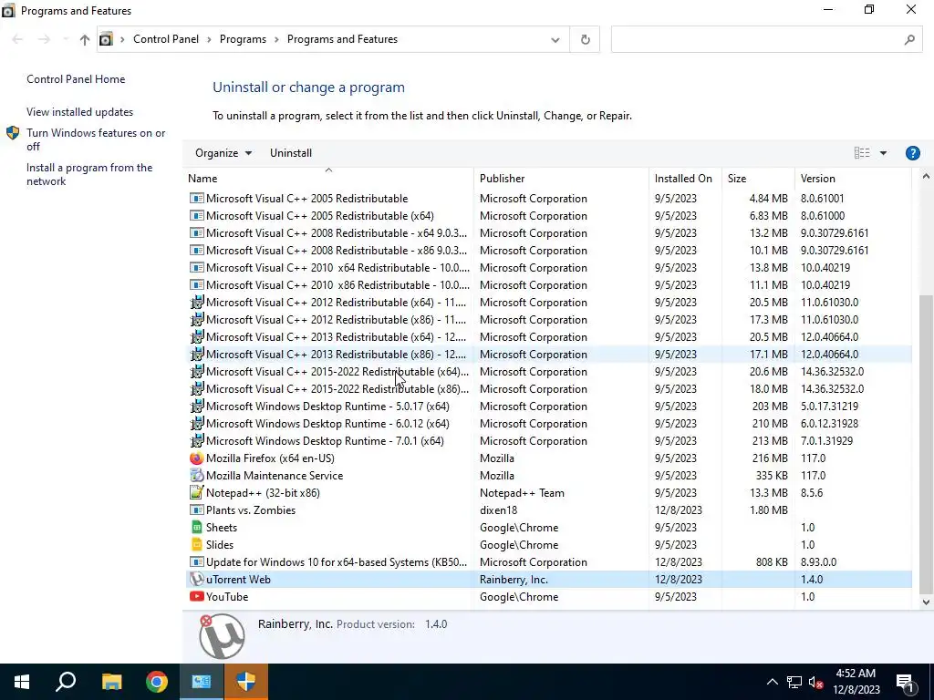Click the muted volume tray icon
This screenshot has height=700, width=934.
pyautogui.click(x=816, y=682)
